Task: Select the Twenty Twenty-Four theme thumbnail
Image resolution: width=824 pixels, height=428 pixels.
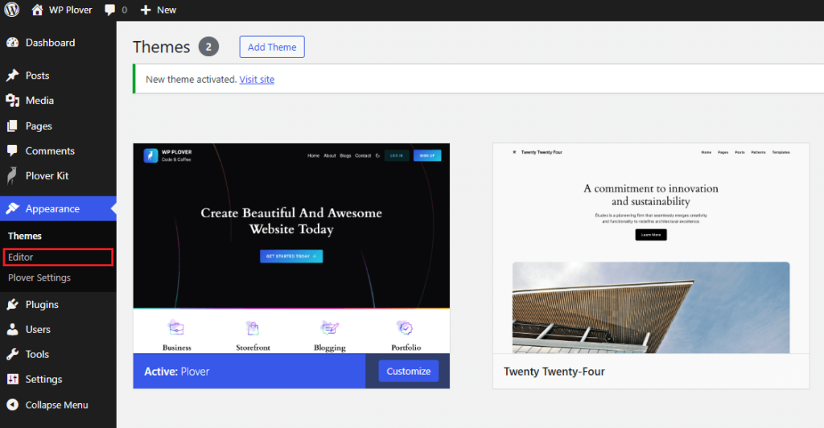Action: coord(651,248)
